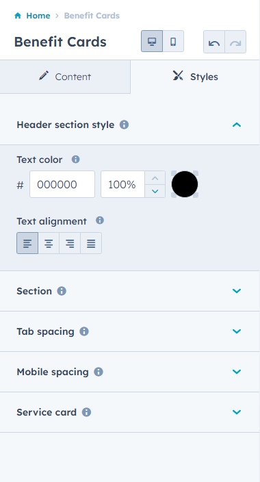Viewport: 260px width, 482px height.
Task: Click the redo arrow icon
Action: point(235,42)
